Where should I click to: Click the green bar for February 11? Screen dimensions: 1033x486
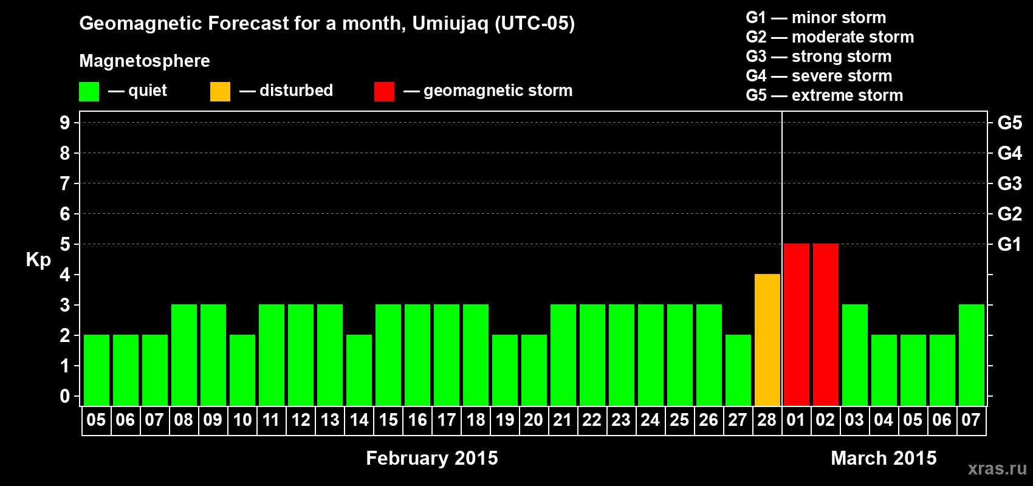click(272, 355)
